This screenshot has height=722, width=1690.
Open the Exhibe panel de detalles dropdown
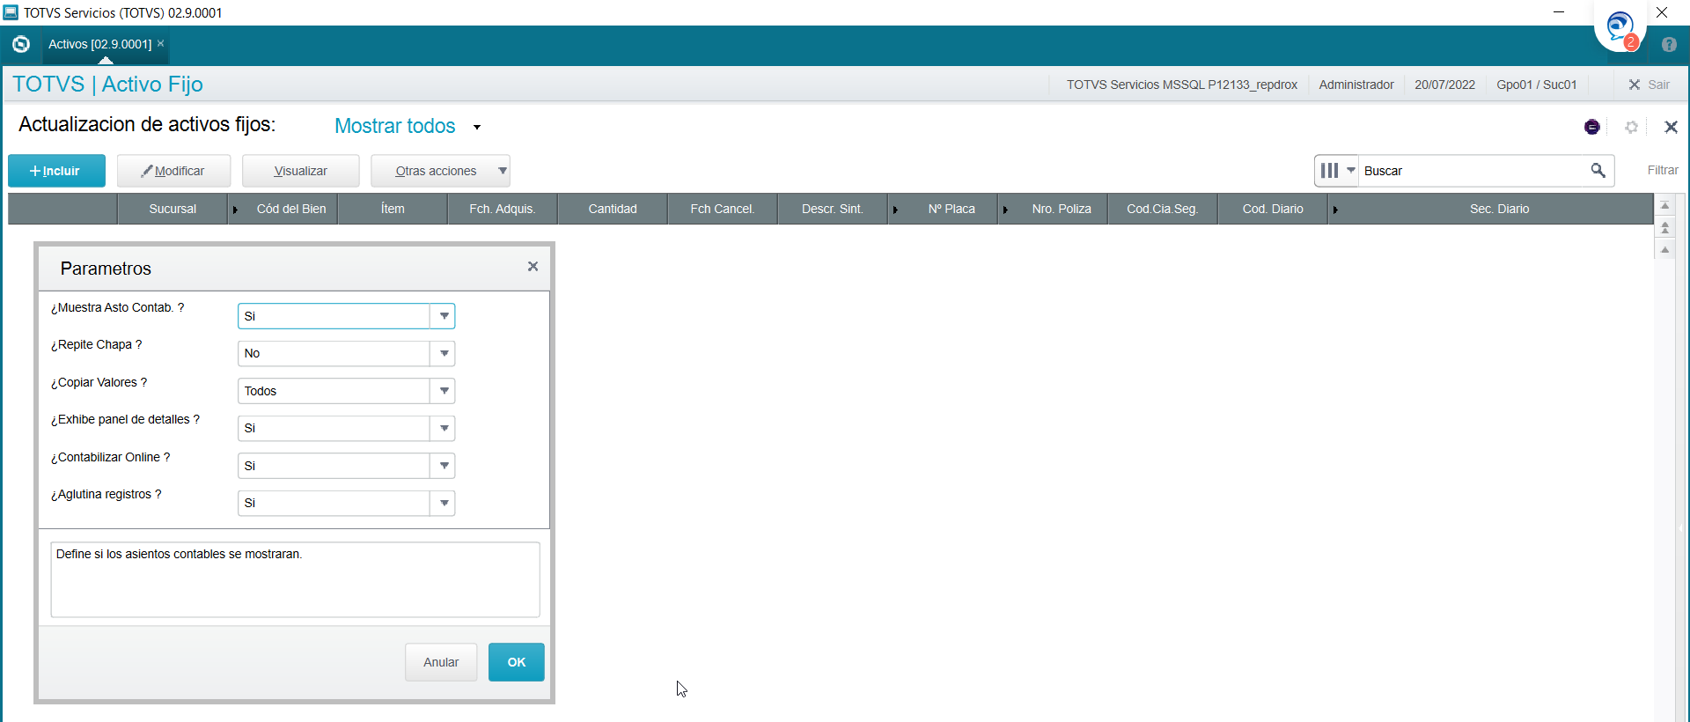click(x=444, y=428)
